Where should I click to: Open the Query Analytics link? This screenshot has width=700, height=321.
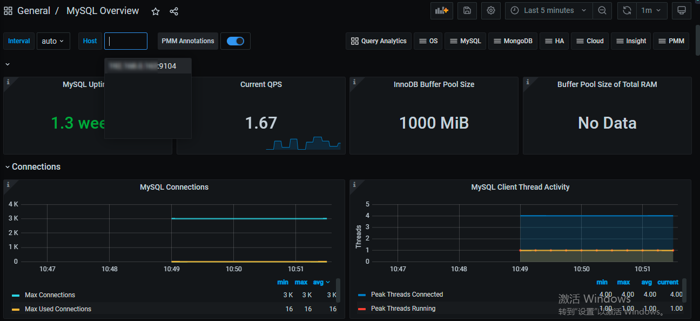coord(379,41)
